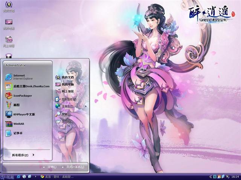Viewport: 241px width, 180px height.
Task: Click network computers icon in system tray
Action: pyautogui.click(x=223, y=177)
